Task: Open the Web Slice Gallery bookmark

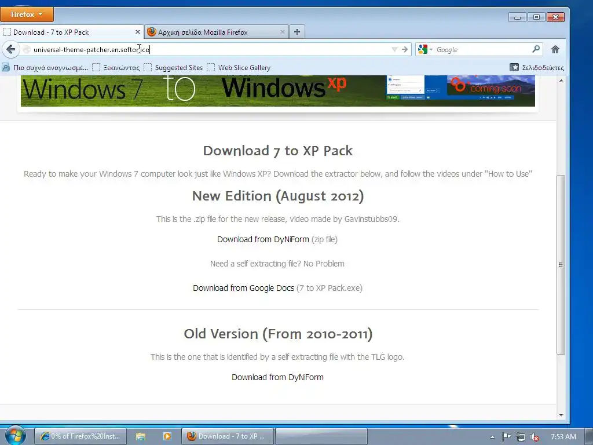Action: (239, 68)
